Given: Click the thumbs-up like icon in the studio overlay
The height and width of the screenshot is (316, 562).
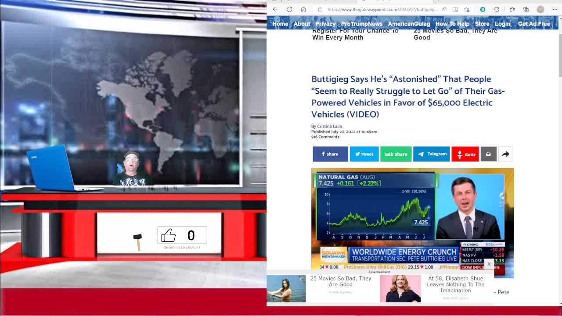Looking at the screenshot, I should [x=169, y=235].
